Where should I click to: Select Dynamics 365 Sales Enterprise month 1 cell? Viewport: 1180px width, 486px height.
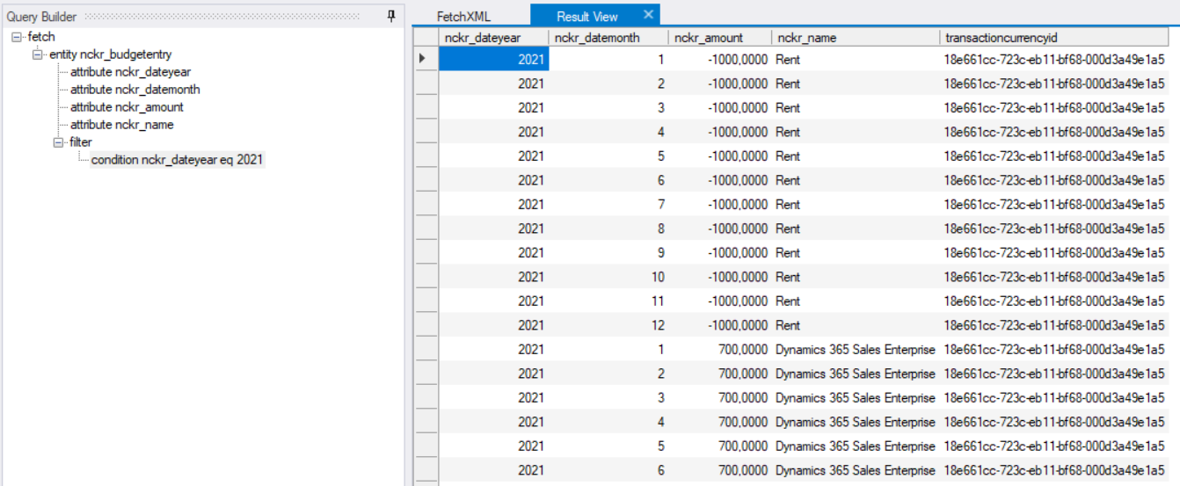pos(856,349)
